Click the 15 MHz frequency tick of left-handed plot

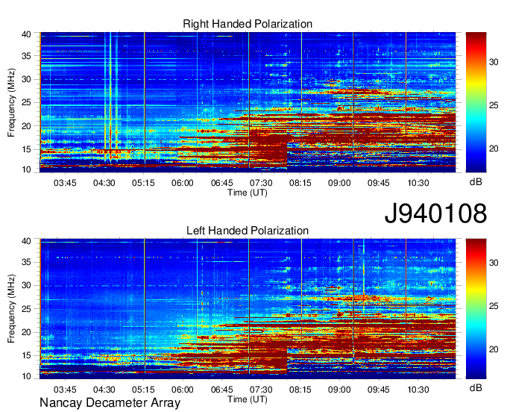click(x=26, y=355)
